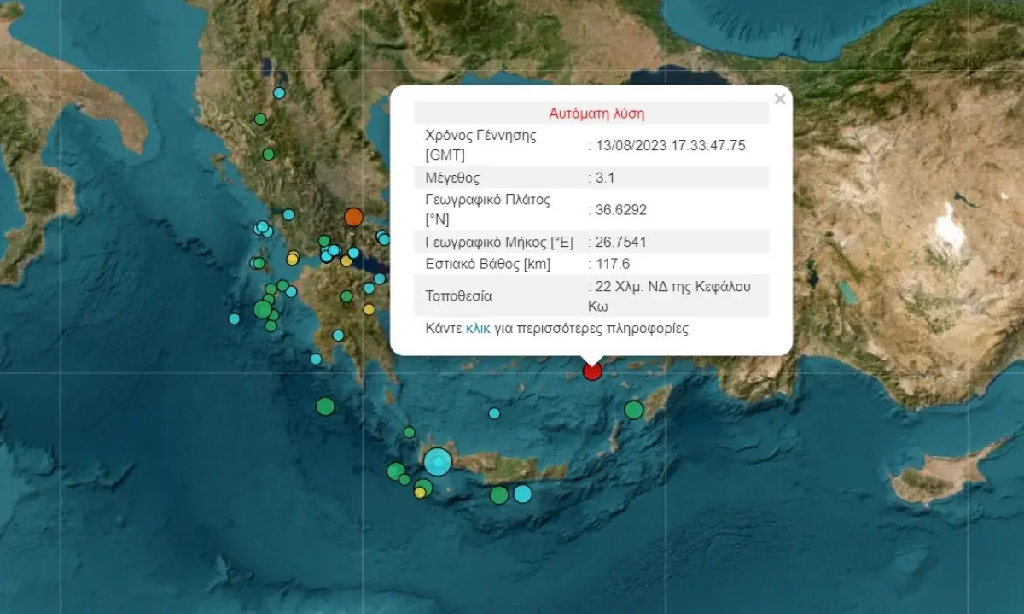The width and height of the screenshot is (1024, 614).
Task: Select the largest cyan marker west of Crete
Action: [x=438, y=462]
